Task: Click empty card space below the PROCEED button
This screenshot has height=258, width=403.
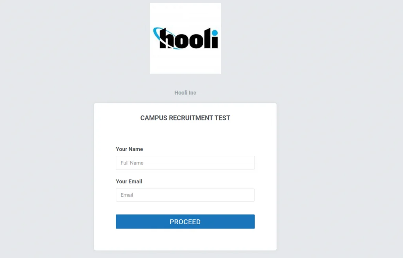Action: pos(185,240)
